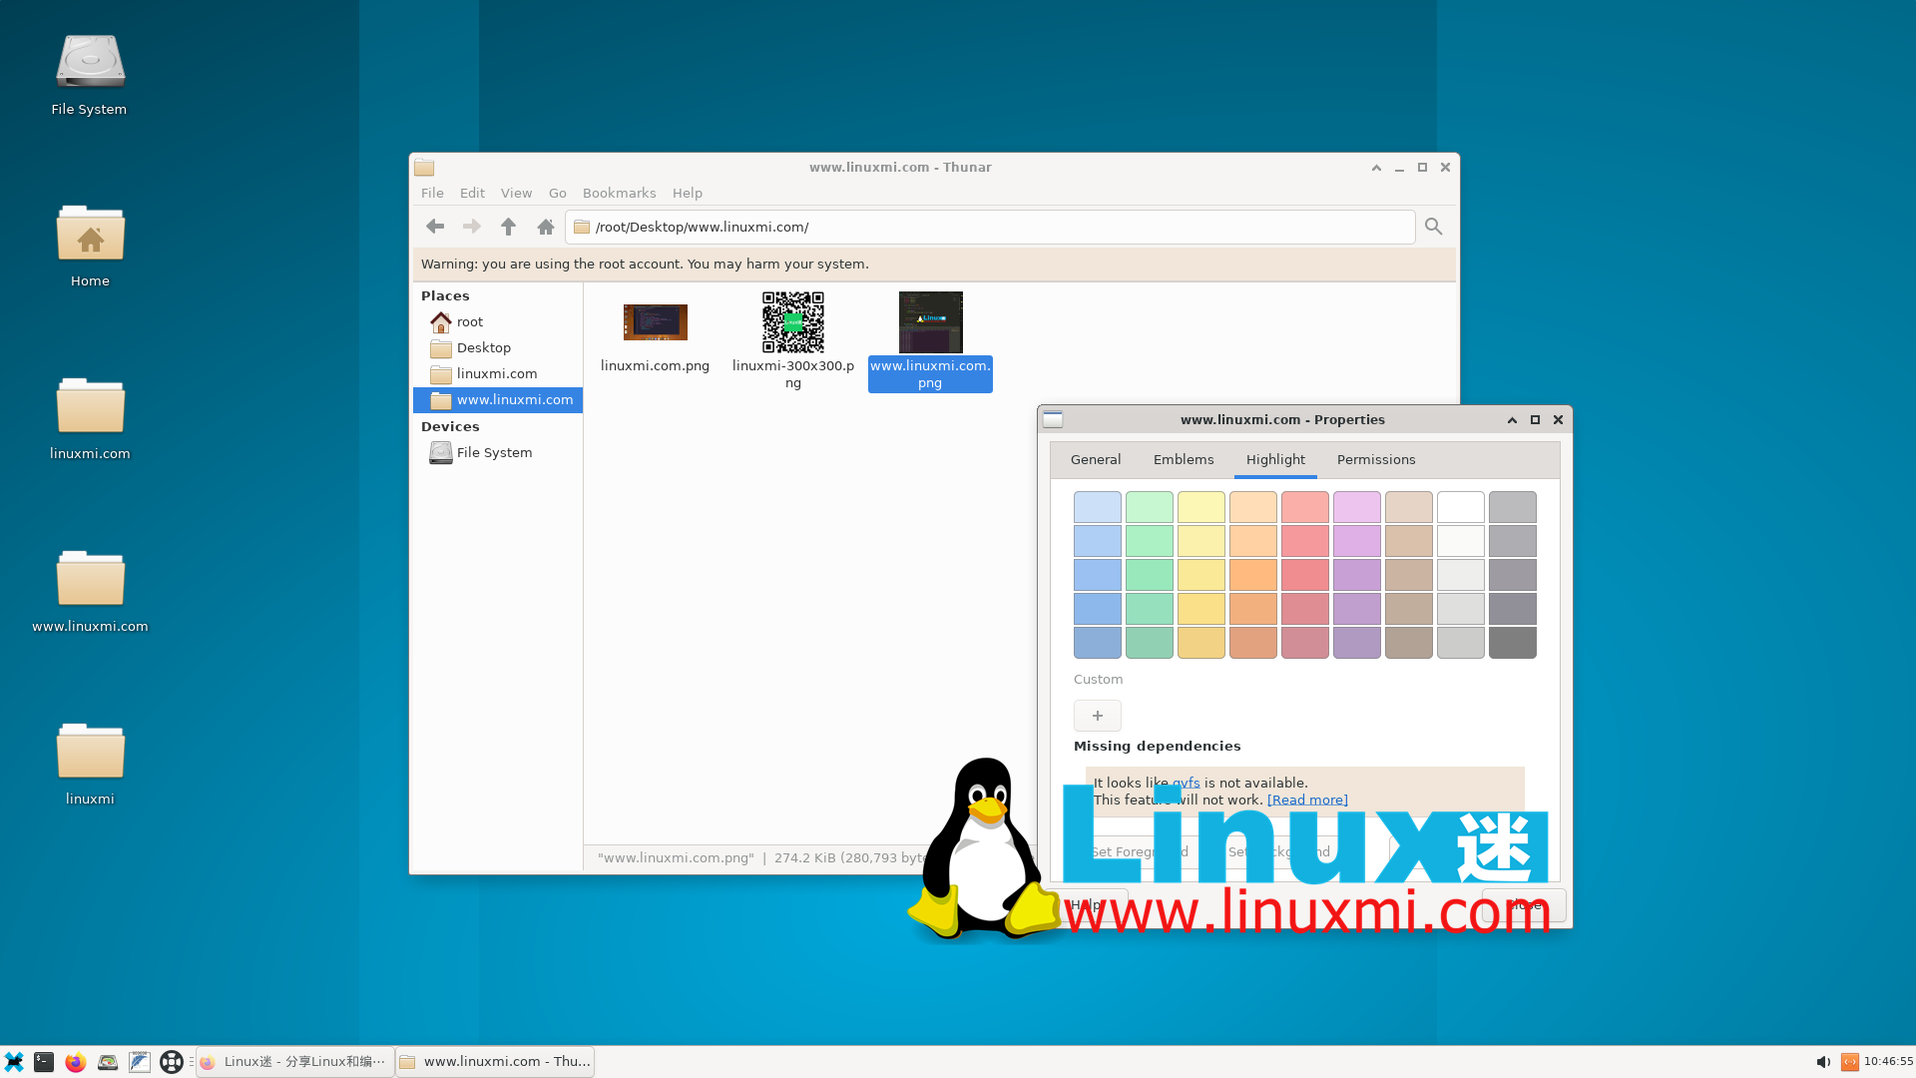1916x1078 pixels.
Task: Switch to the Linux迷 browser taskbar window
Action: point(294,1062)
